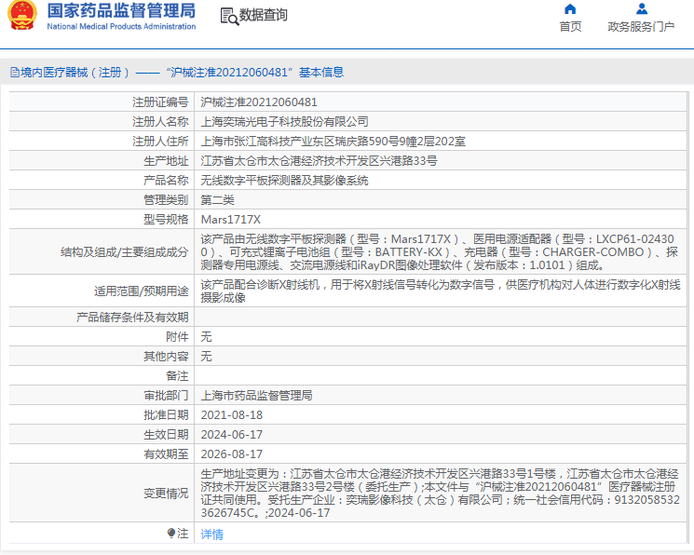
Task: Open 政务服务门户 portal link
Action: [641, 27]
